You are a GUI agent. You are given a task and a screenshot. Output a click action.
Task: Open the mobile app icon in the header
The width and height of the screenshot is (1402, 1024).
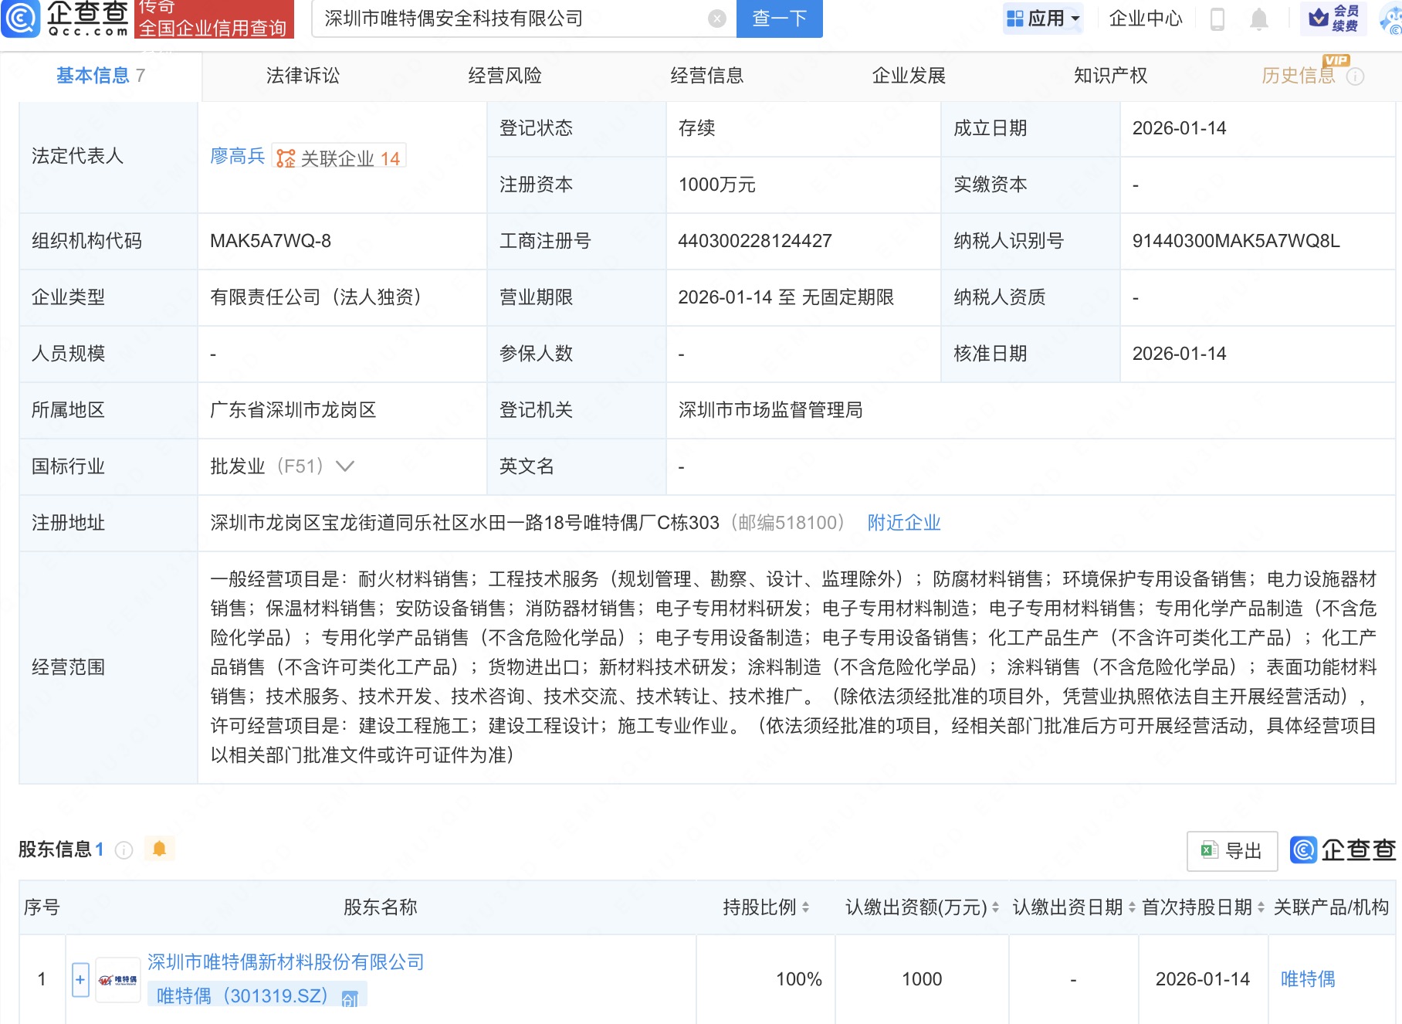click(1217, 19)
